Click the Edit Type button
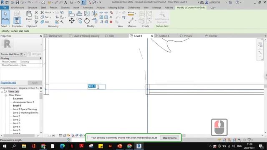 pyautogui.click(x=34, y=54)
